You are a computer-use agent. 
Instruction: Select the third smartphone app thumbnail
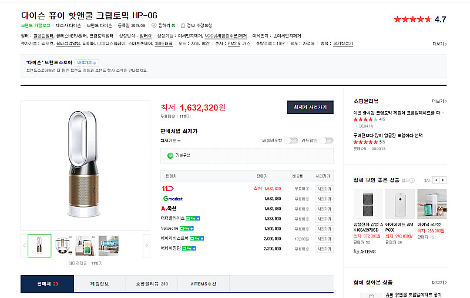tap(86, 246)
